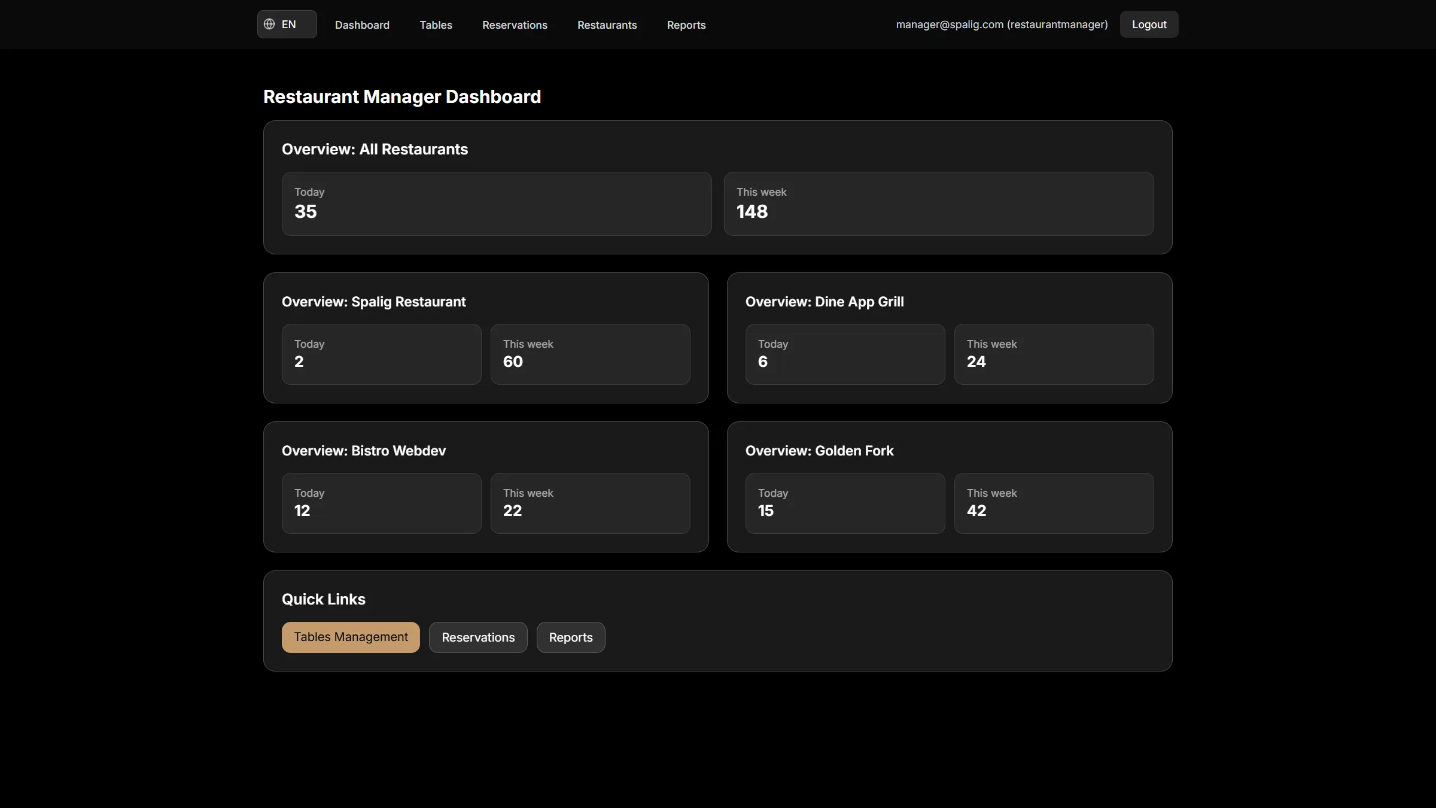Click Restaurant Manager Dashboard title
Image resolution: width=1436 pixels, height=808 pixels.
coord(402,97)
